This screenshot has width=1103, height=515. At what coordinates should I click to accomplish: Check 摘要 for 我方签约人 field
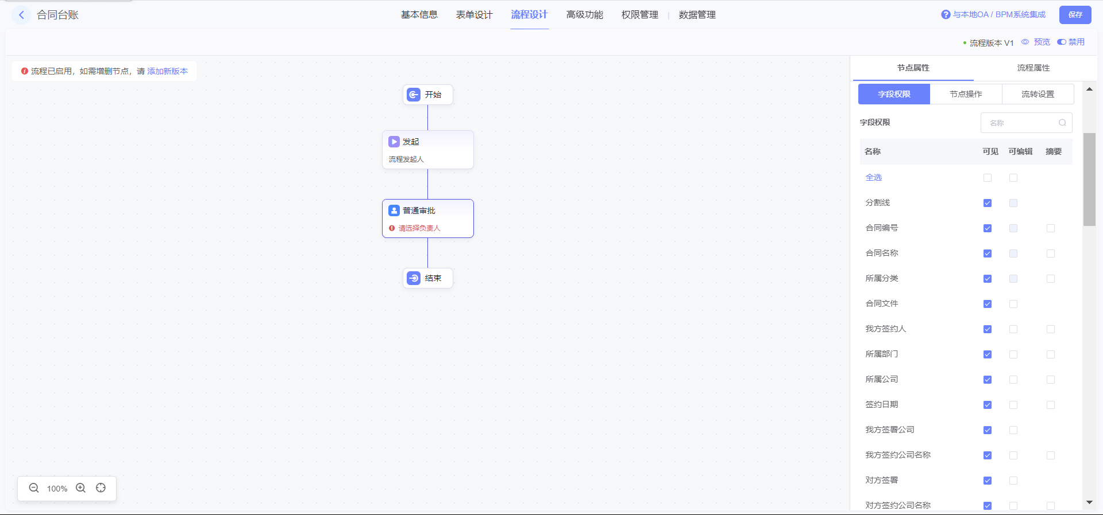[1051, 329]
